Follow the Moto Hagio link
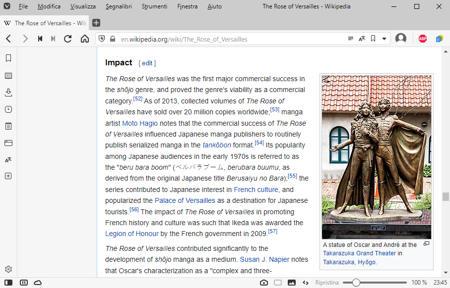Viewport: 450px width, 288px height. [x=140, y=123]
